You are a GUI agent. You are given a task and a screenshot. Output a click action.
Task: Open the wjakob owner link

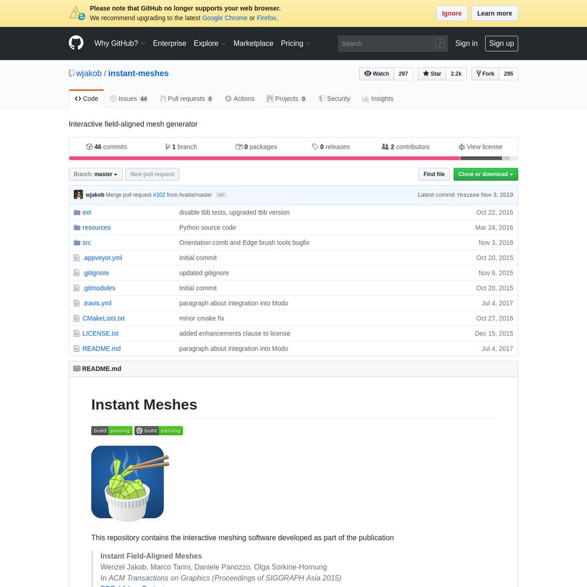point(89,73)
